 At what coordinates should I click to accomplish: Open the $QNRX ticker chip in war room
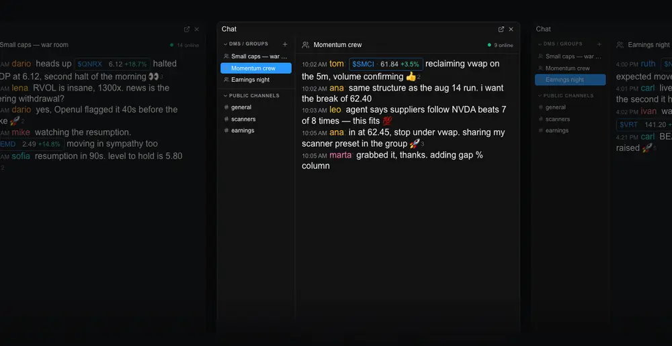[112, 64]
